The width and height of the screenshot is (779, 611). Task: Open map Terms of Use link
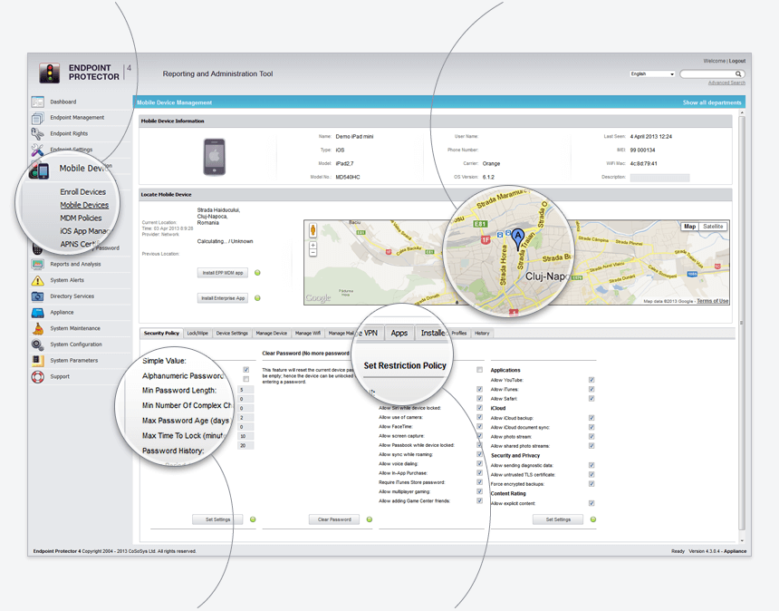713,301
